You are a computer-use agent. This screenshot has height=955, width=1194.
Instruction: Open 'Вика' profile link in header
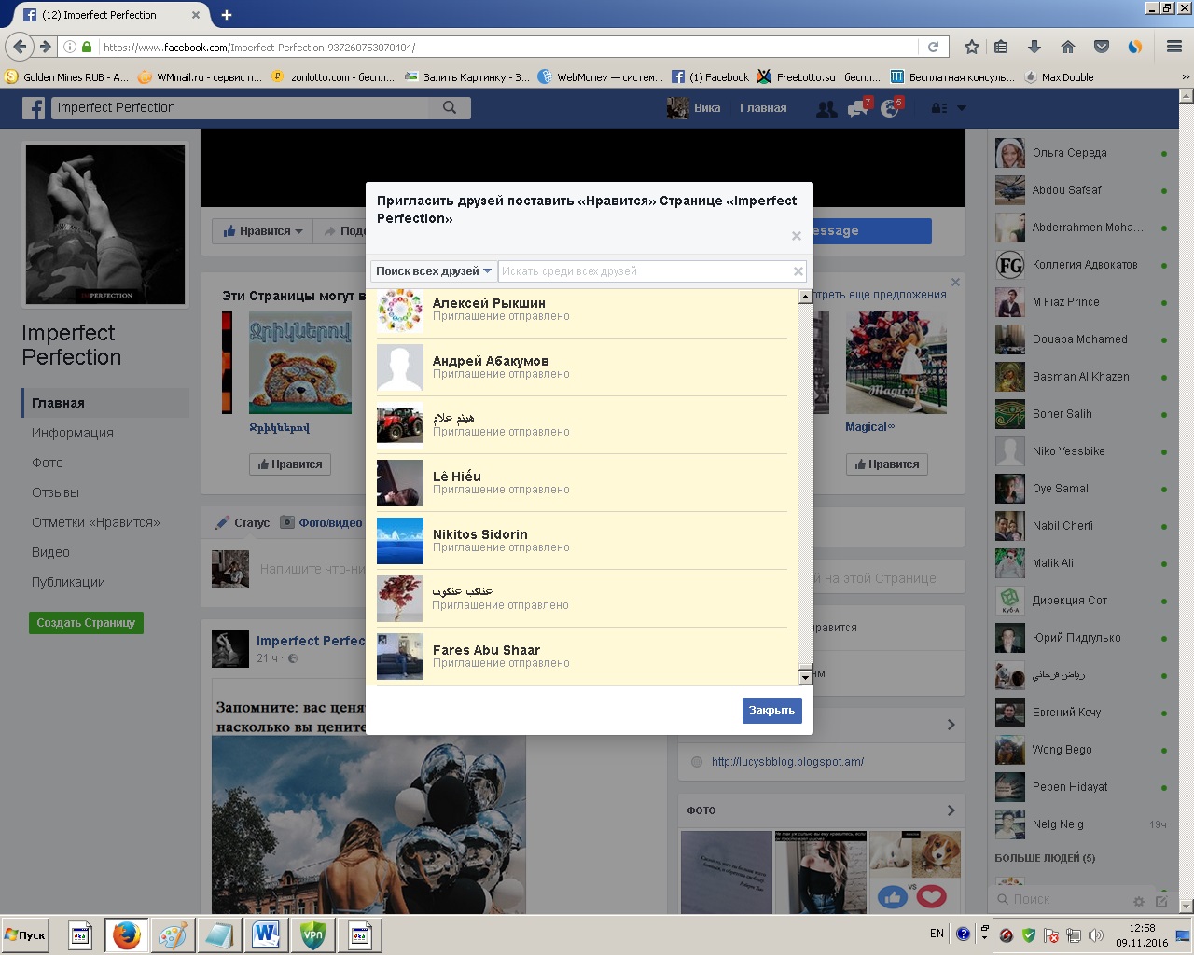pyautogui.click(x=694, y=108)
